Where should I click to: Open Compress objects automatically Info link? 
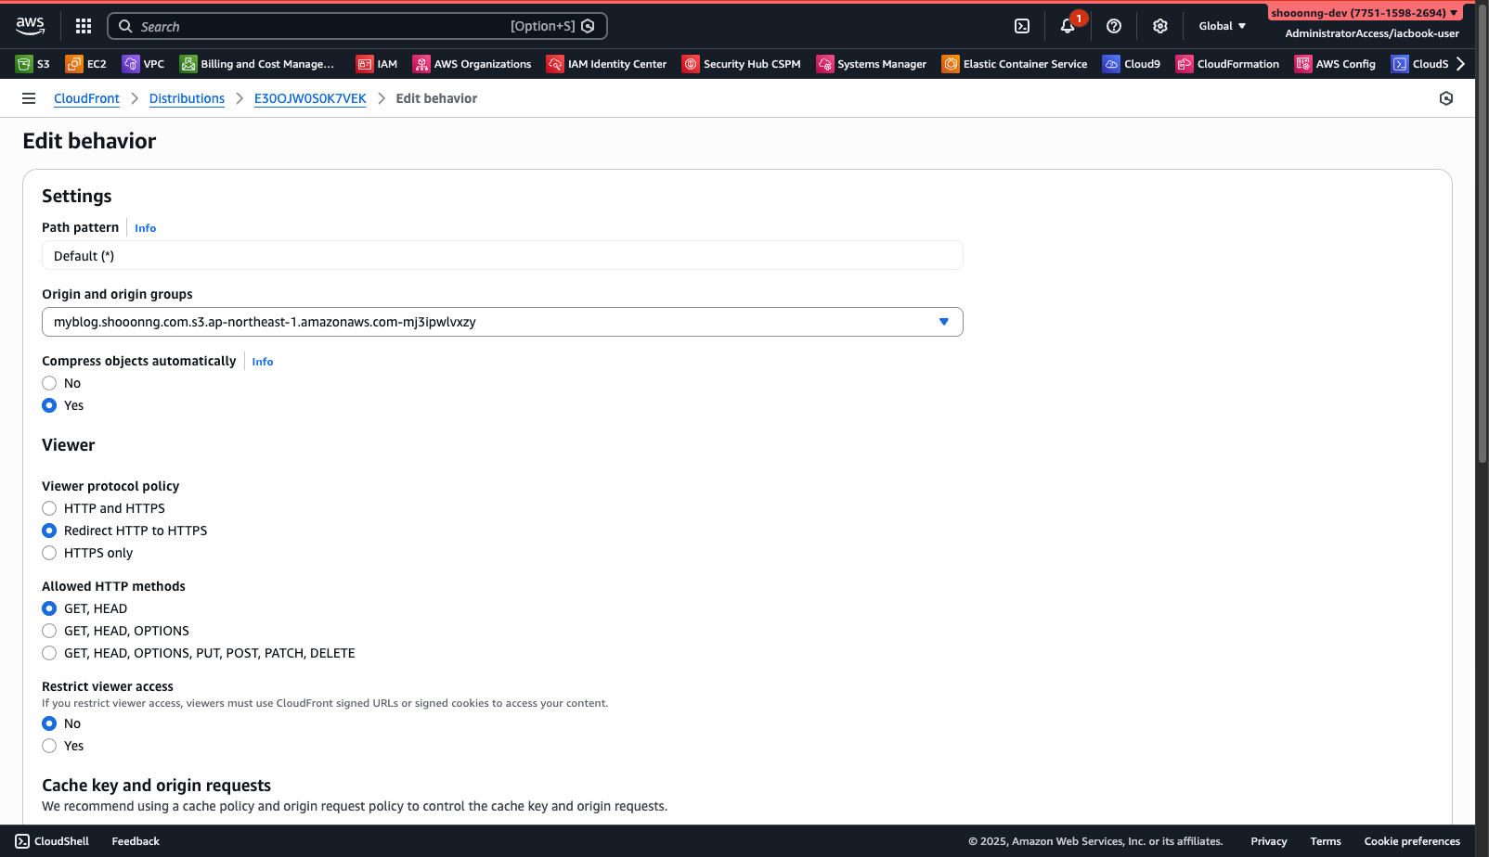(263, 362)
